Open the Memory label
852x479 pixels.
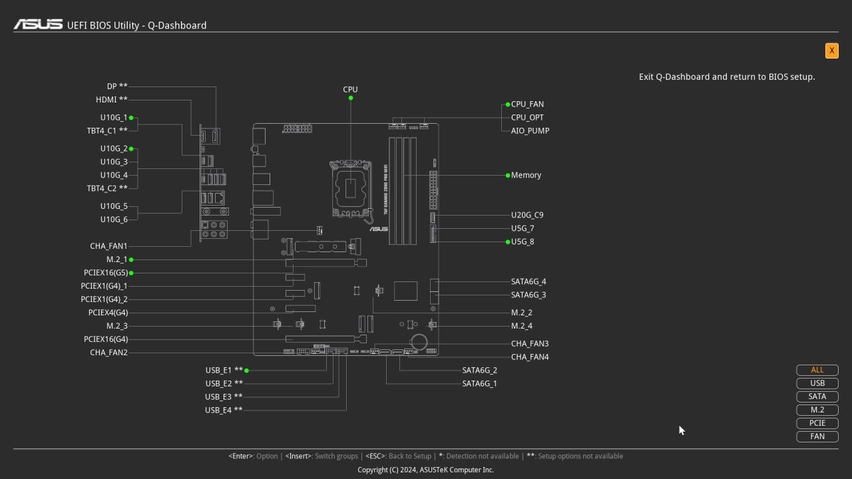526,176
